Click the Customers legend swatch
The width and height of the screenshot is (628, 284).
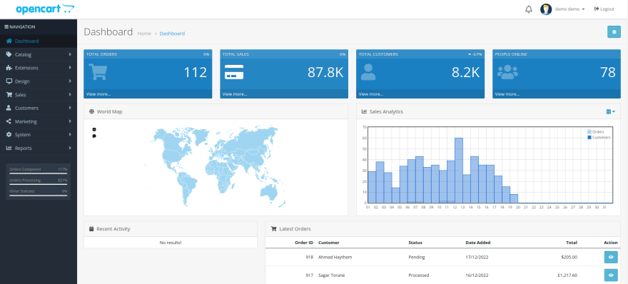click(x=589, y=138)
